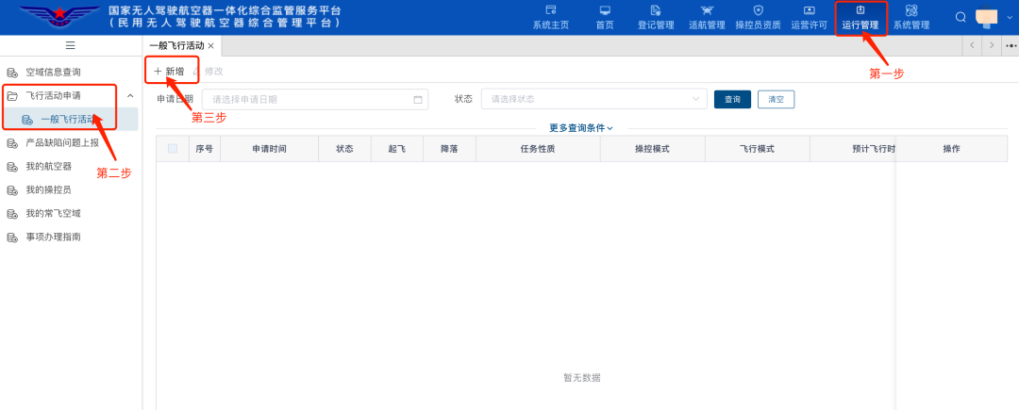Click the 查询 button
This screenshot has width=1019, height=410.
coord(732,99)
